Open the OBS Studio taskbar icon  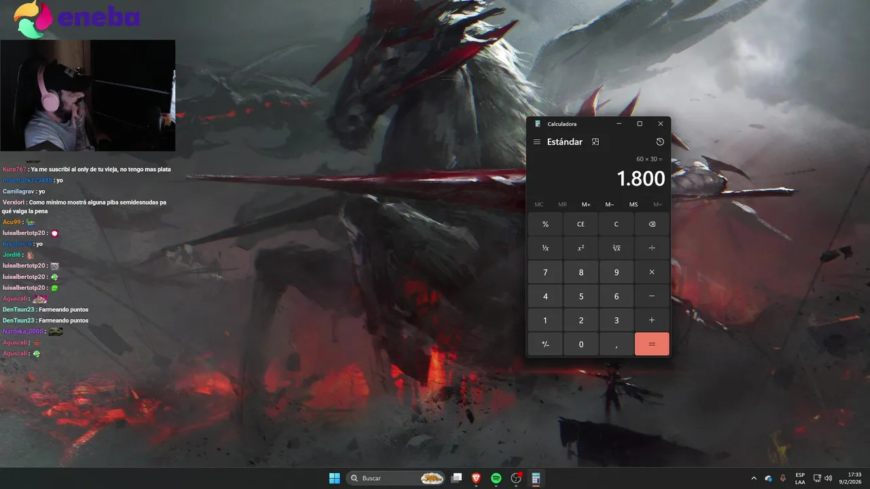[x=517, y=478]
